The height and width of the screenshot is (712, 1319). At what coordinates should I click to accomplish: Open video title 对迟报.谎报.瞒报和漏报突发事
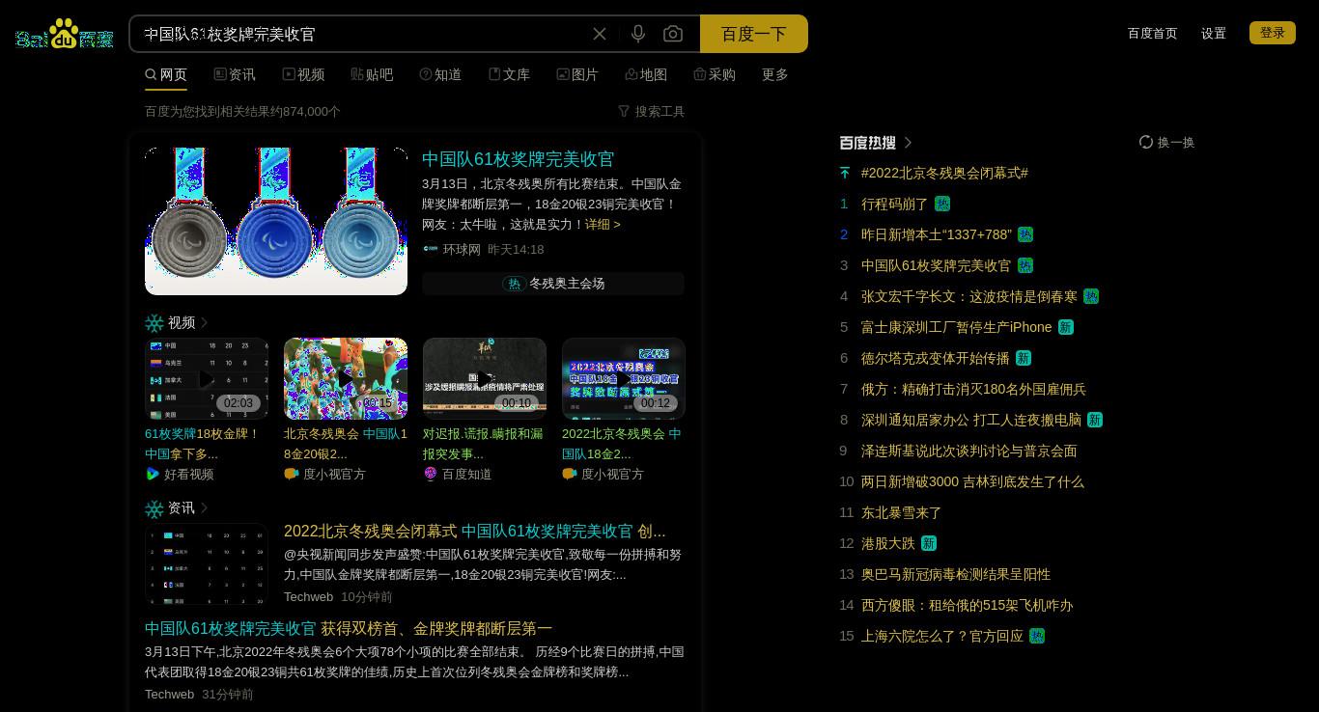click(483, 444)
